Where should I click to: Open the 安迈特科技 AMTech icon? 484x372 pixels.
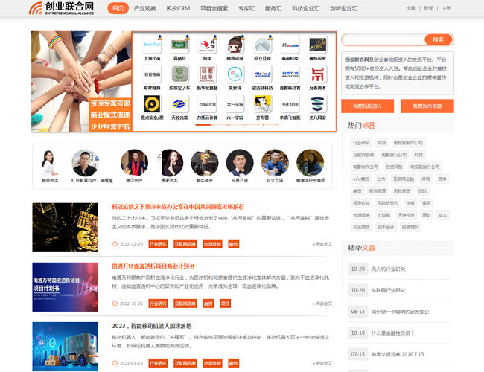261,74
